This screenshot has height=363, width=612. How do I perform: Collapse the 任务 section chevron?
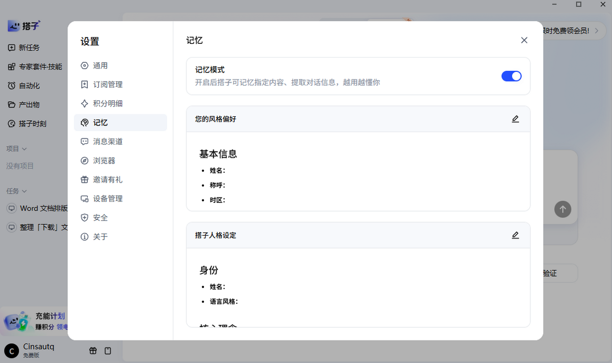tap(24, 191)
